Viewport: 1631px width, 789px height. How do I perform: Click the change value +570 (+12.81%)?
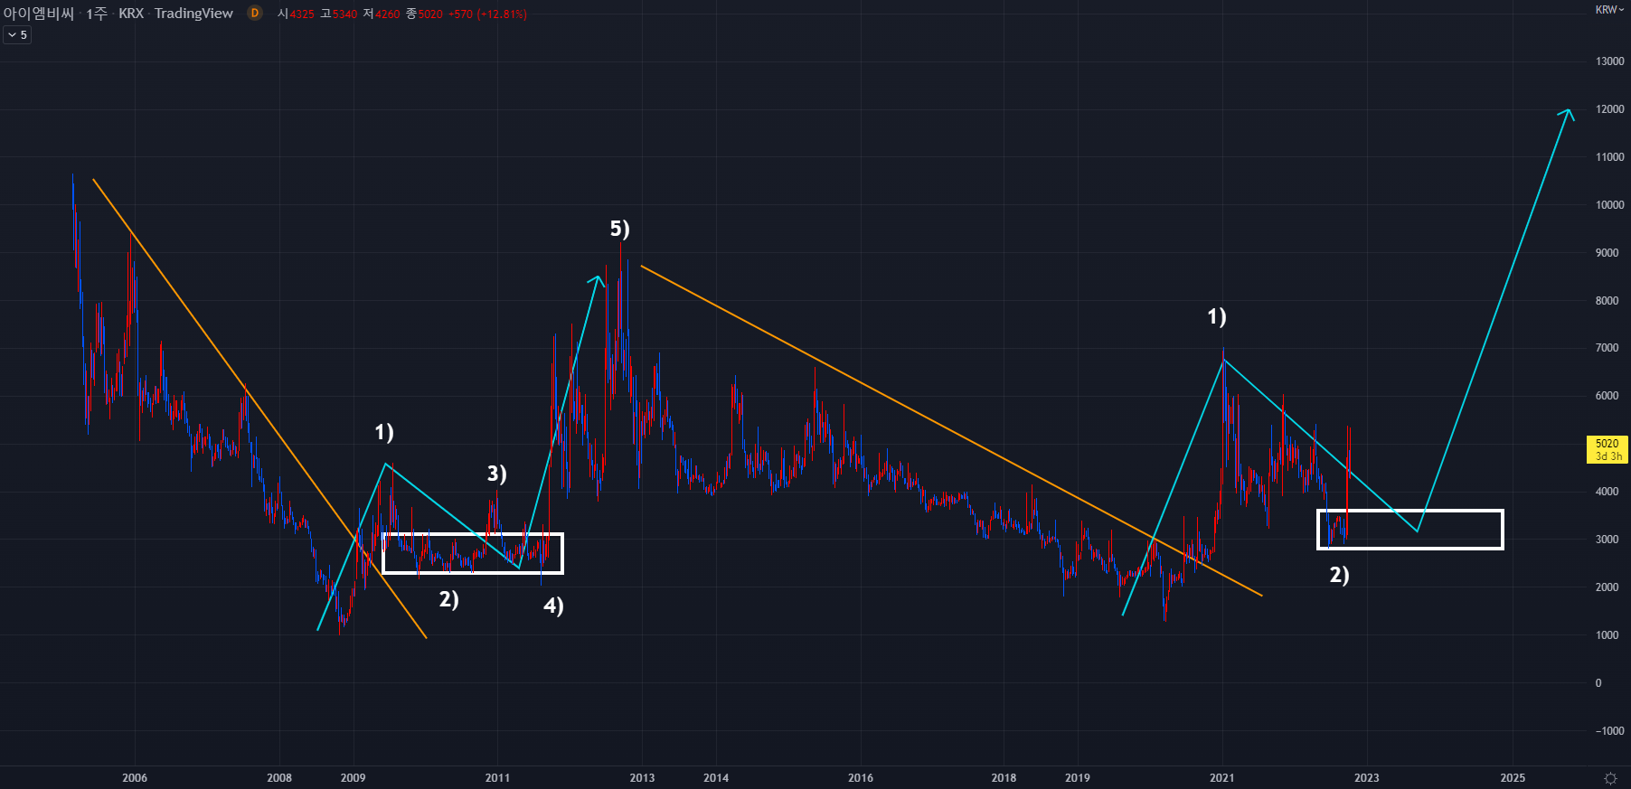[x=488, y=14]
